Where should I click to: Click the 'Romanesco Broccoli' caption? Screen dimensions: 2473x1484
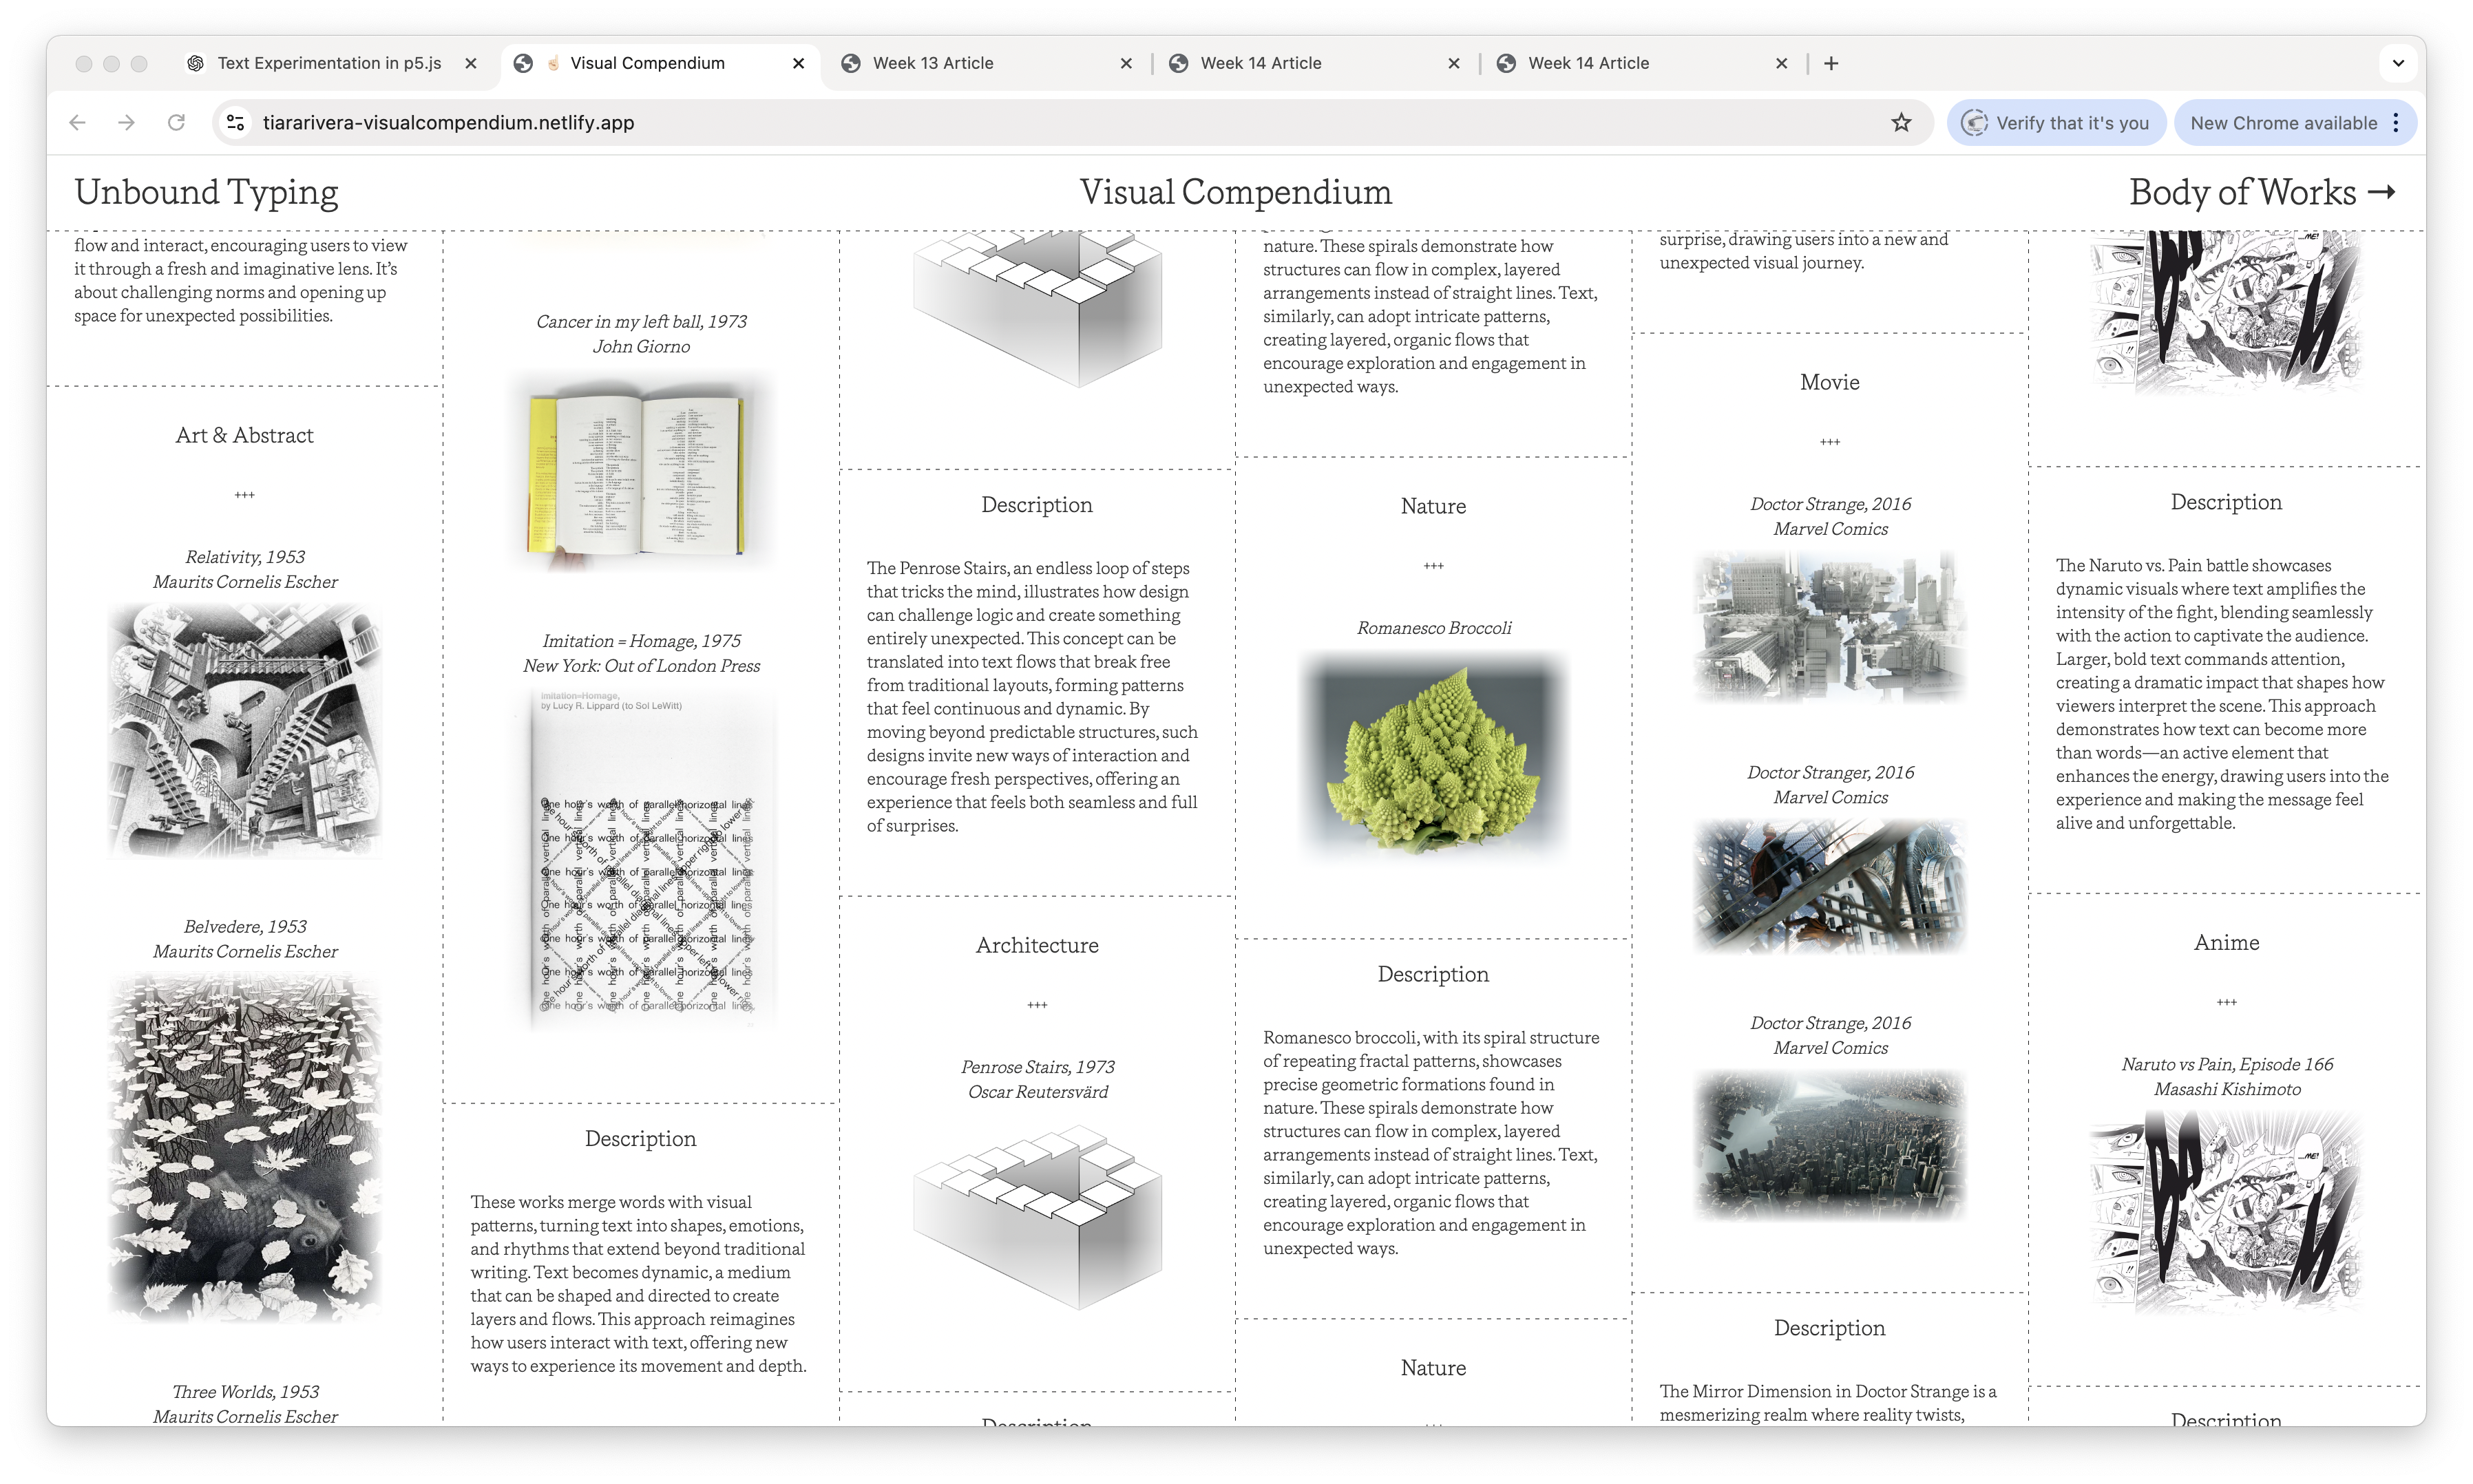click(x=1434, y=628)
